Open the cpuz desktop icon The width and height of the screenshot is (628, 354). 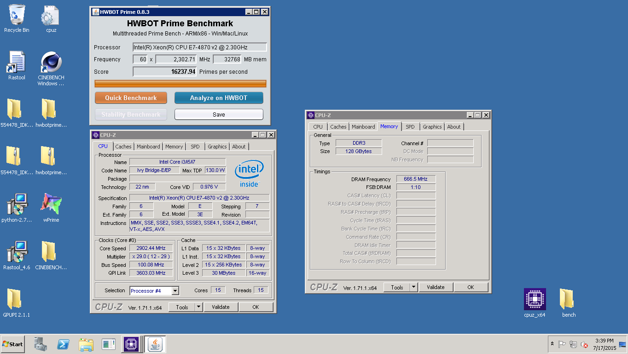click(x=51, y=18)
